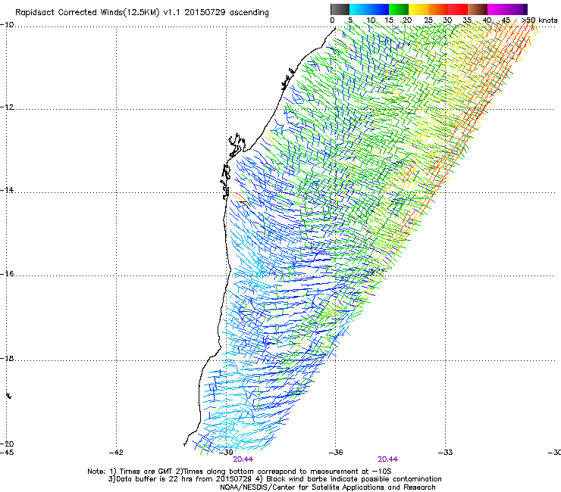
Task: Click the brown 35-40 knots legend band
Action: coord(478,9)
